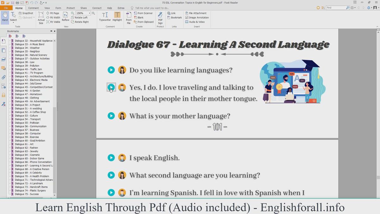Create a Blank PDF
The height and width of the screenshot is (214, 380).
tap(139, 18)
